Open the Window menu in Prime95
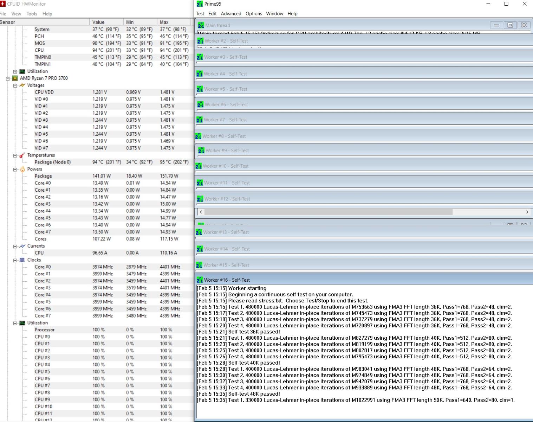The width and height of the screenshot is (533, 422). (274, 14)
